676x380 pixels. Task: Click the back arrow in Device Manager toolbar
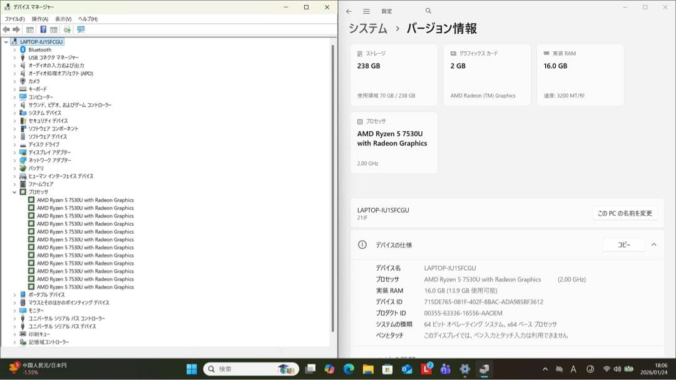(x=6, y=29)
